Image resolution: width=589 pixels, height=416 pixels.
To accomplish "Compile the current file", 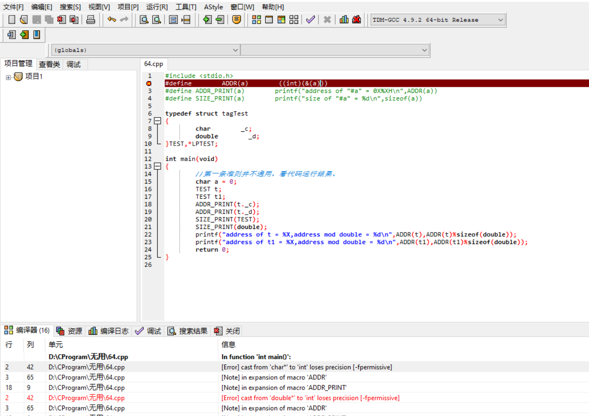I will pos(256,19).
